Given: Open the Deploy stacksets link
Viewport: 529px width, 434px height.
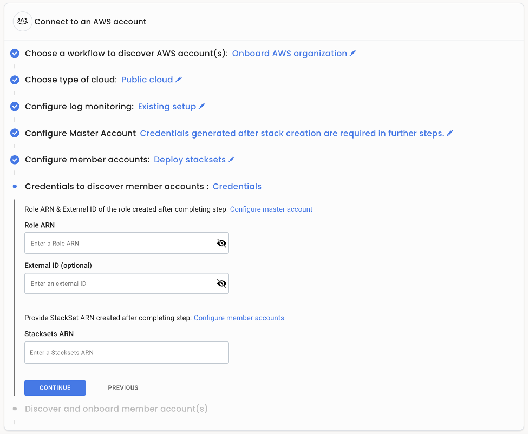Looking at the screenshot, I should point(190,160).
